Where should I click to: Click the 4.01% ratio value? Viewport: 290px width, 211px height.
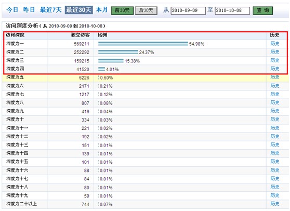point(112,69)
